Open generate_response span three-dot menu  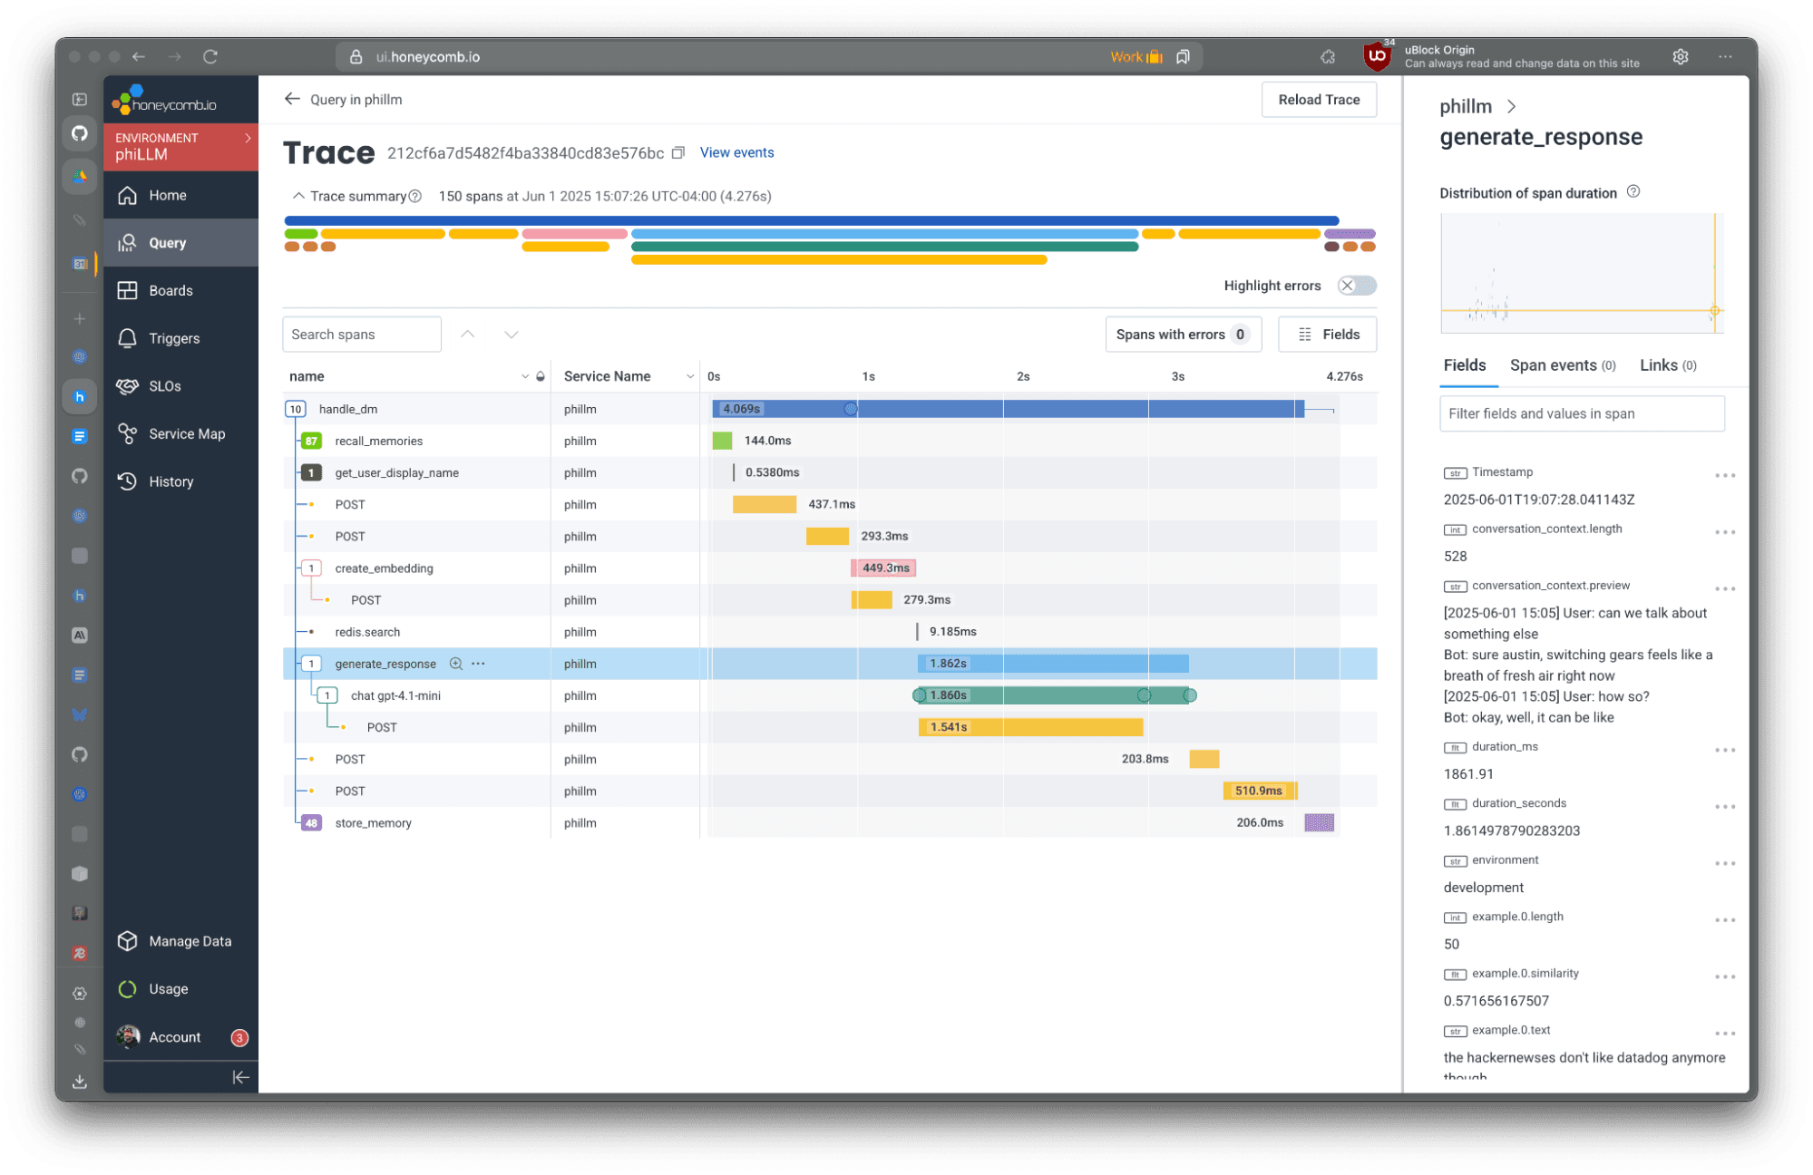(x=478, y=664)
